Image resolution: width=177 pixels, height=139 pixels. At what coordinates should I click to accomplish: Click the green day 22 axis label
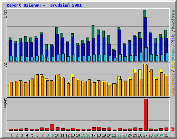119,135
